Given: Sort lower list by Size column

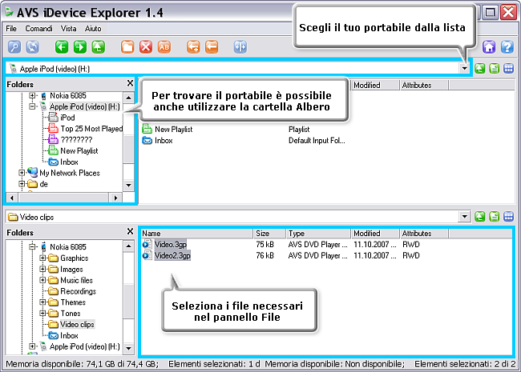Looking at the screenshot, I should pos(269,234).
